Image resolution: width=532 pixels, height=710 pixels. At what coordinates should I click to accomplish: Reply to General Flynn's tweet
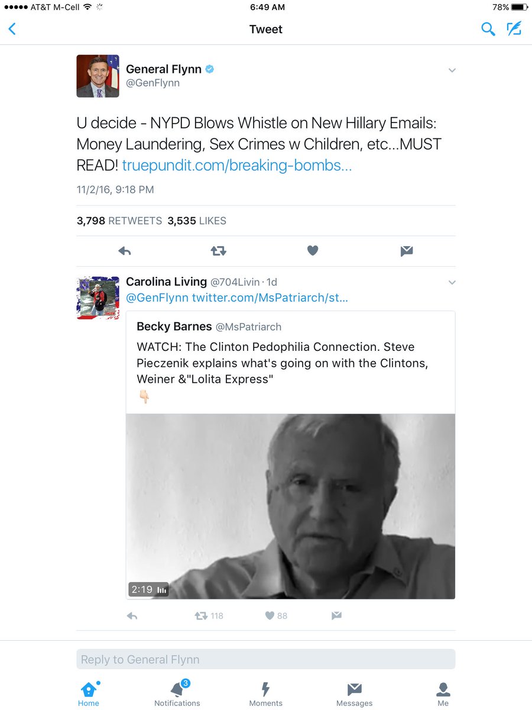(x=125, y=251)
